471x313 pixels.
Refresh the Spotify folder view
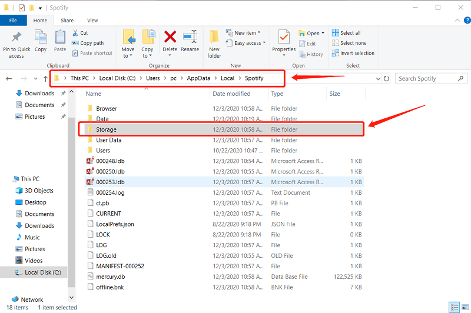pos(387,79)
